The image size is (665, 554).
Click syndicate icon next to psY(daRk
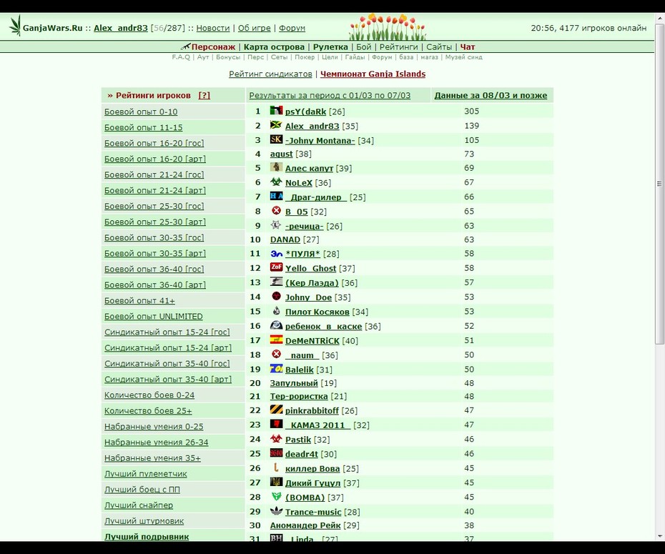pos(276,111)
